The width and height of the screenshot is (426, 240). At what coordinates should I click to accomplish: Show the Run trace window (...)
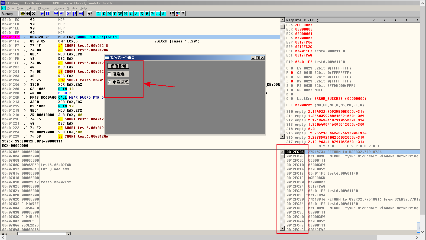158,14
